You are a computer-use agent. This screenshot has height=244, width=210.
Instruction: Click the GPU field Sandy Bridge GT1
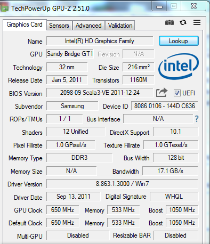coord(70,54)
